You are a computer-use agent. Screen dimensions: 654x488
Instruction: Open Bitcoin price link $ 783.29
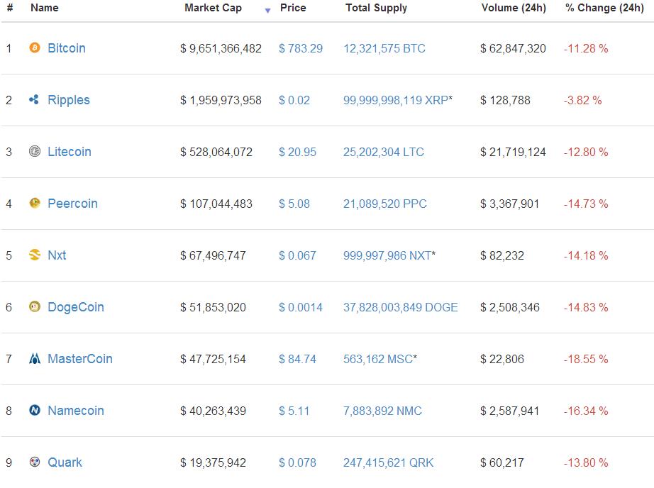(x=301, y=48)
